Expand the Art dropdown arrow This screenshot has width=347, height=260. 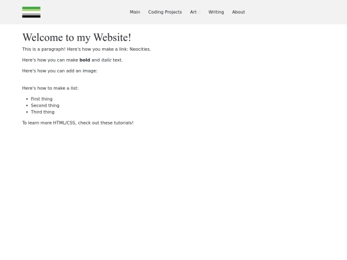tap(199, 12)
